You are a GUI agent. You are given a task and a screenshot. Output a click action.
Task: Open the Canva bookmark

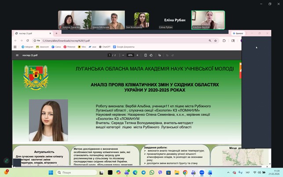coord(57,46)
